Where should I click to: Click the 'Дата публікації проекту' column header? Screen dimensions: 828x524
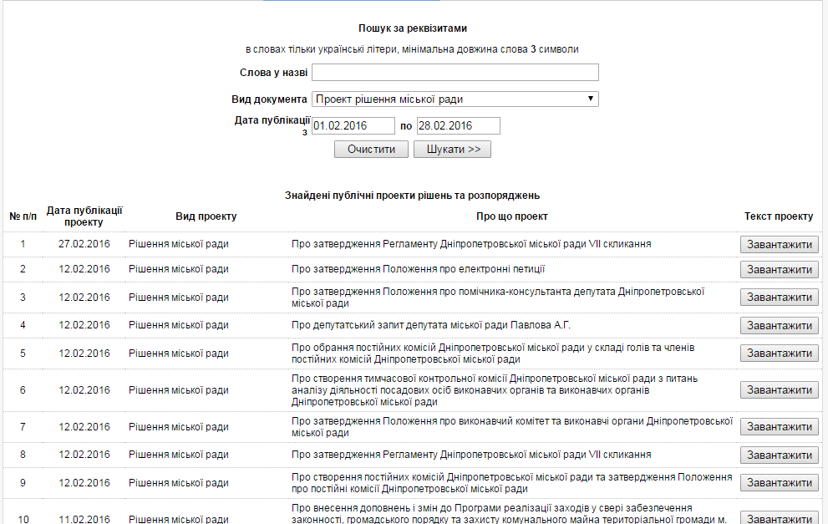point(84,216)
